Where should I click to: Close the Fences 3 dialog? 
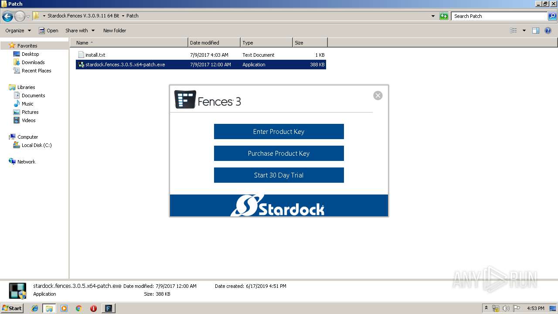(x=378, y=96)
